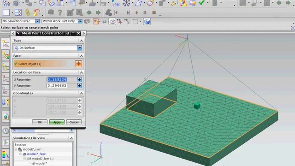Collapse the Location on Face section
Viewport: 295px width, 166px height.
point(81,72)
